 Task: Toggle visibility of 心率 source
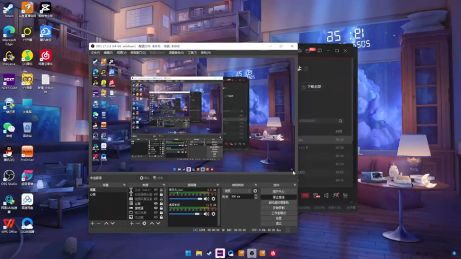pos(156,204)
